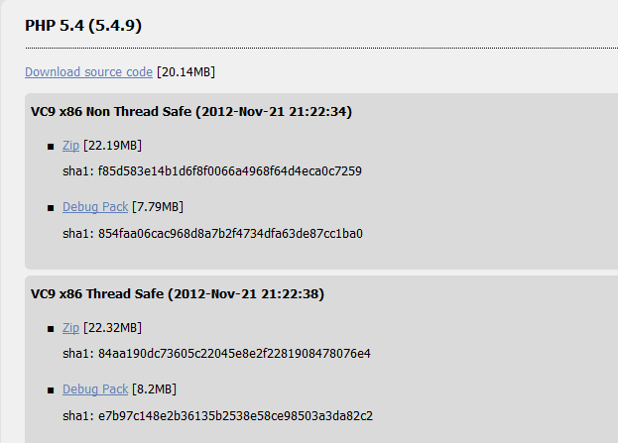618x443 pixels.
Task: Click VC9 x86 Thread Safe heading
Action: click(x=178, y=293)
